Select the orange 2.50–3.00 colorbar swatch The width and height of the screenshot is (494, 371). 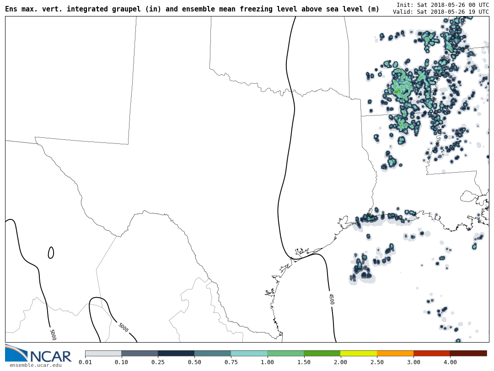click(395, 354)
